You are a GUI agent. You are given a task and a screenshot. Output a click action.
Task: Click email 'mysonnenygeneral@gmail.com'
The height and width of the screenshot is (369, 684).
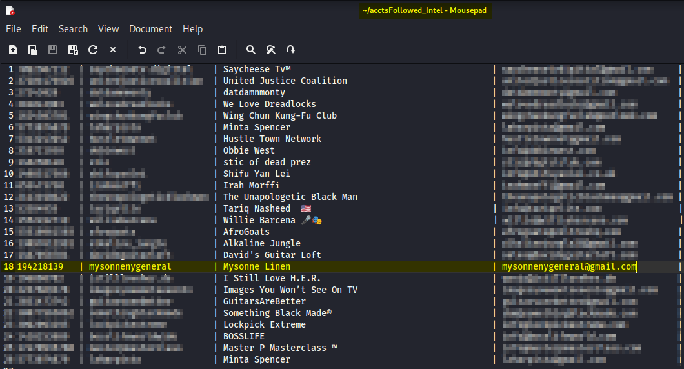click(x=569, y=266)
